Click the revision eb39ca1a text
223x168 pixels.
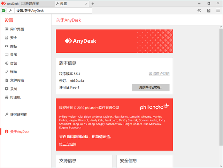pyautogui.click(x=71, y=81)
